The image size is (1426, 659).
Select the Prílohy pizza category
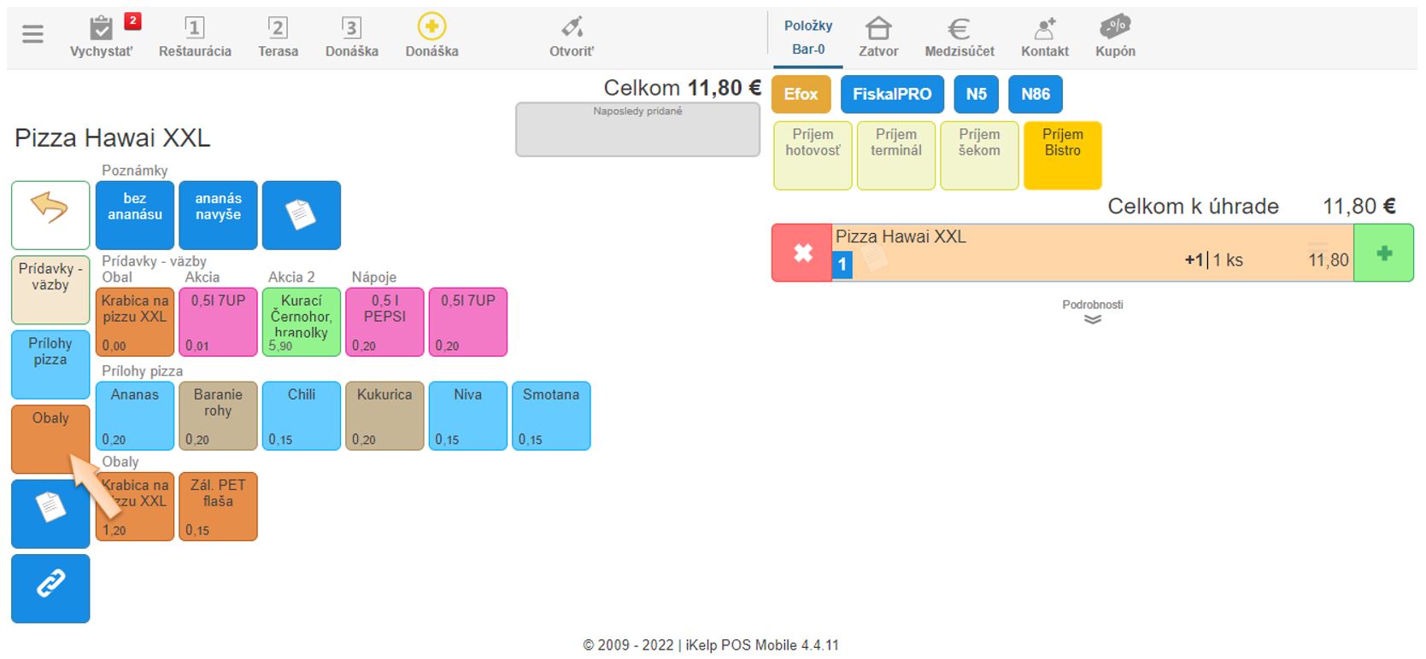point(50,364)
